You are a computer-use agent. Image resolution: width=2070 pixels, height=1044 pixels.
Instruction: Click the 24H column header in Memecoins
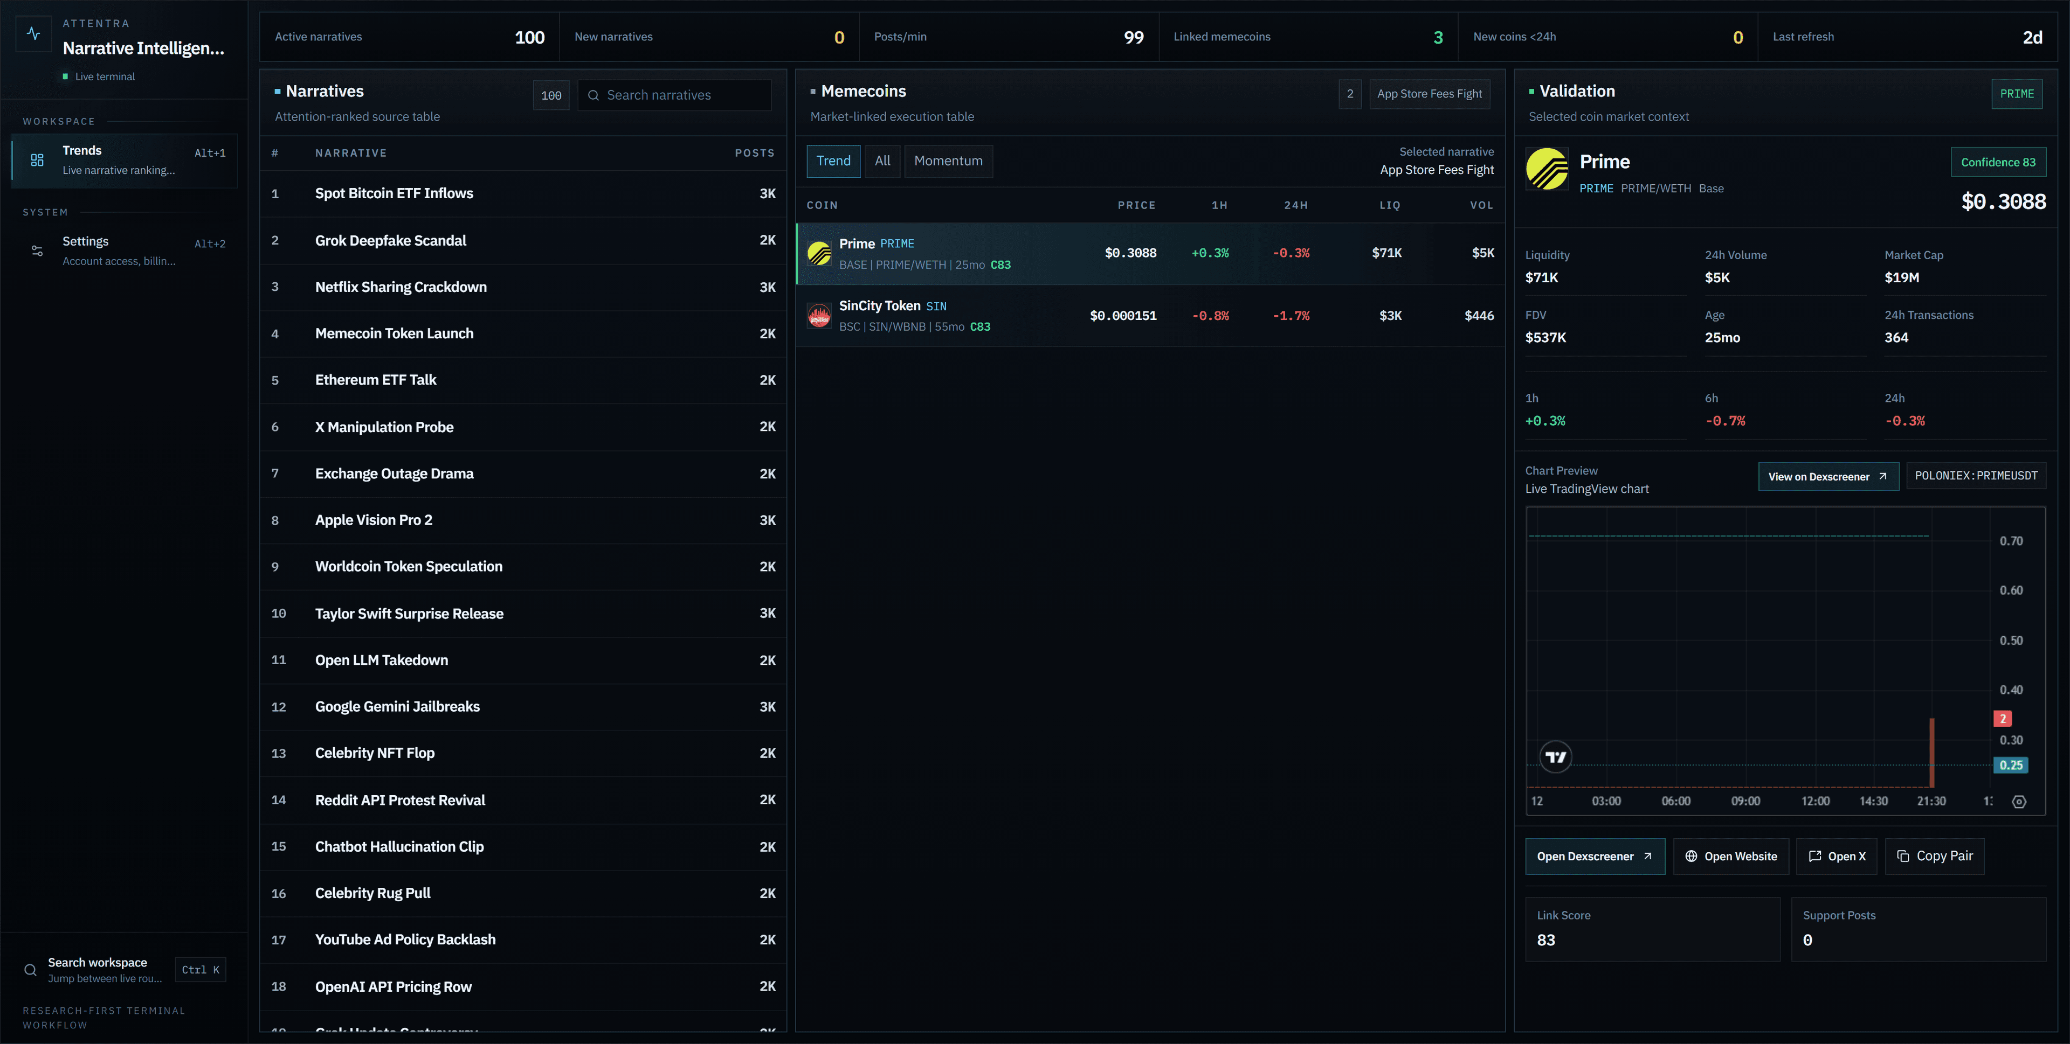tap(1295, 206)
